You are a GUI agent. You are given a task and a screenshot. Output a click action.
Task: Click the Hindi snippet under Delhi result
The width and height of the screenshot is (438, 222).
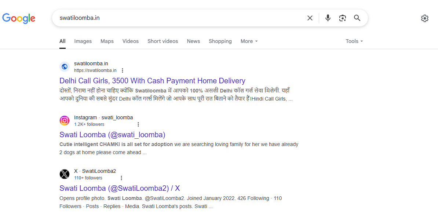[176, 95]
